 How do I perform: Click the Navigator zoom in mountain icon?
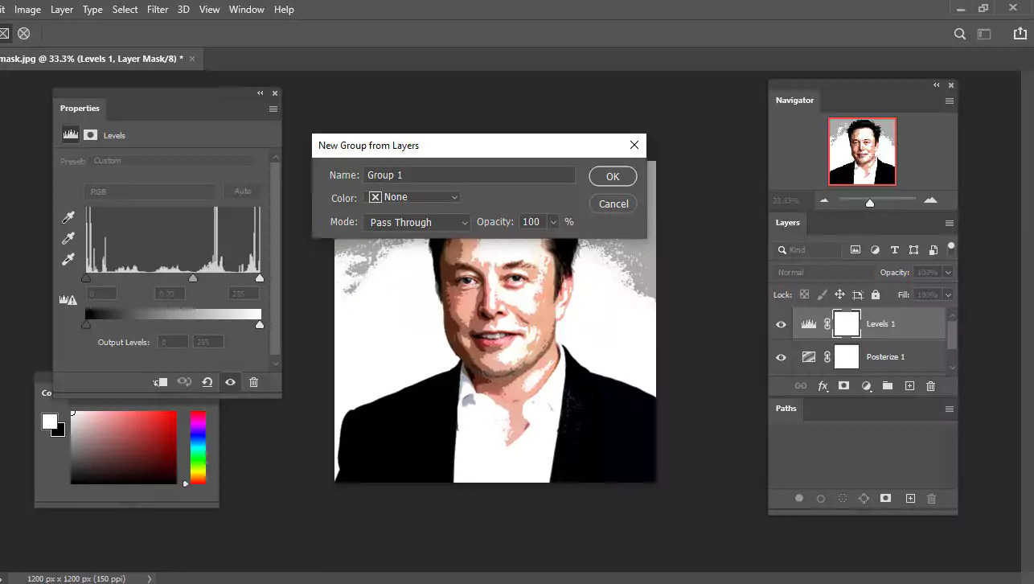[930, 199]
